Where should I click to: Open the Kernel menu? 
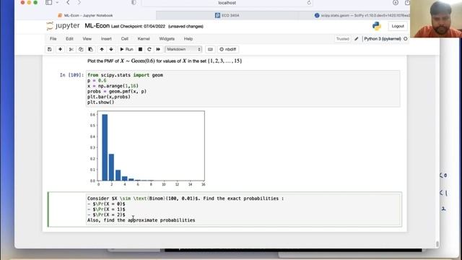[144, 38]
